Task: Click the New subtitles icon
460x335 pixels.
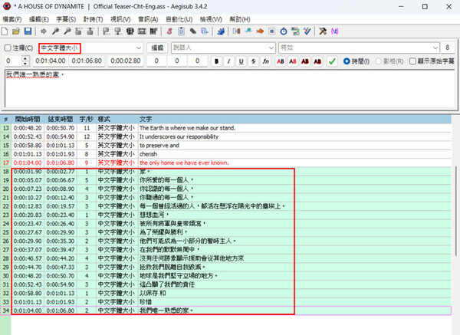Action: pos(5,31)
